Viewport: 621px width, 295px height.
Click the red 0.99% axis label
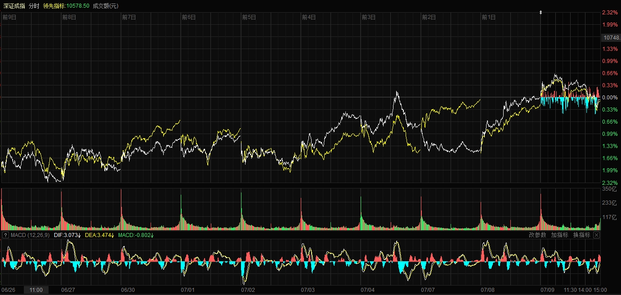[x=610, y=61]
